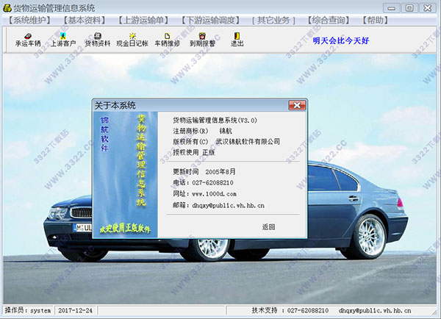This screenshot has width=441, height=319.
Task: Click the application icon in title bar
Action: point(7,8)
